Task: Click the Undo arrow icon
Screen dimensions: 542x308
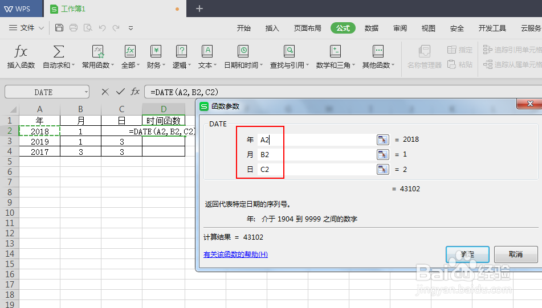Action: click(x=102, y=28)
